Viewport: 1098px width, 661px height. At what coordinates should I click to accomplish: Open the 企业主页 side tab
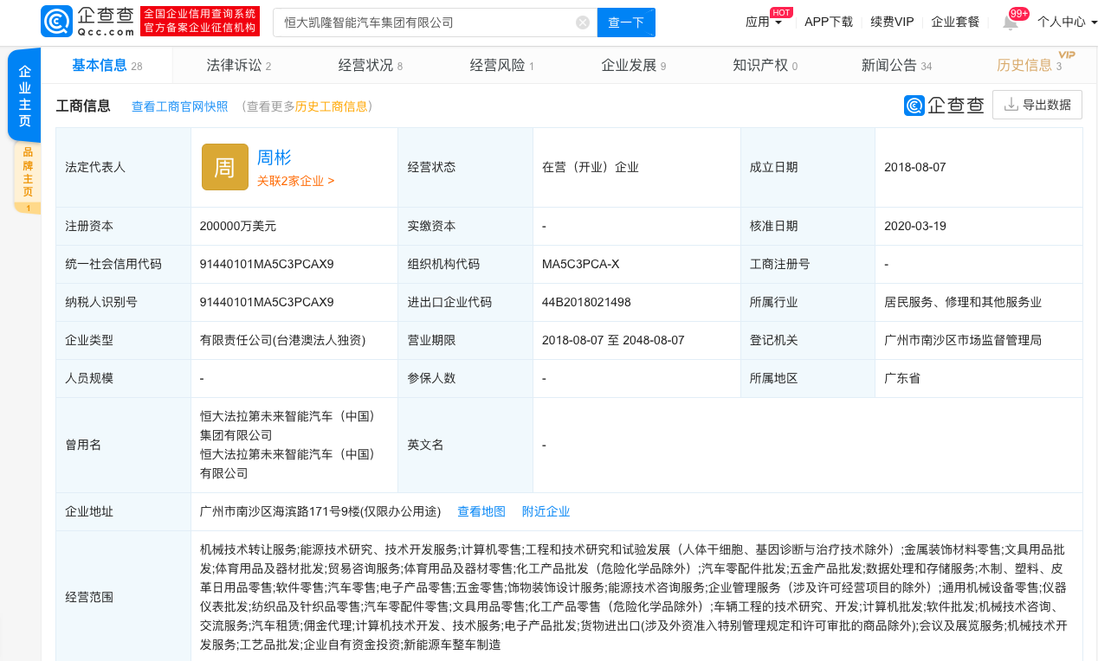pyautogui.click(x=24, y=95)
